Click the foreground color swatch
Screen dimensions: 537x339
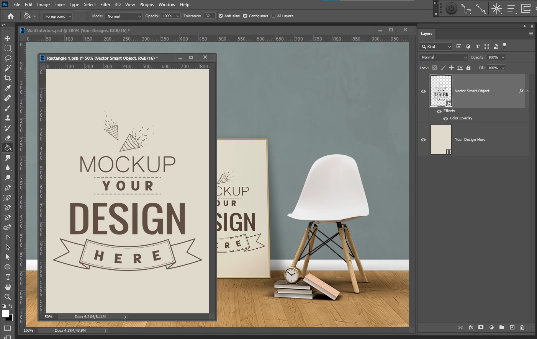[5, 314]
